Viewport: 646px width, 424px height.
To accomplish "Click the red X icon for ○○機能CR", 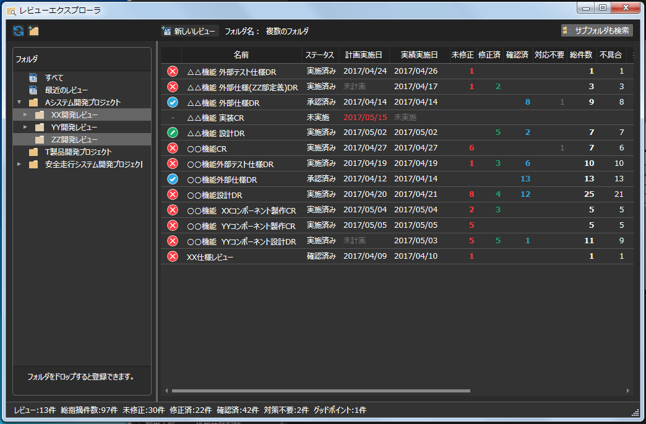I will coord(173,148).
